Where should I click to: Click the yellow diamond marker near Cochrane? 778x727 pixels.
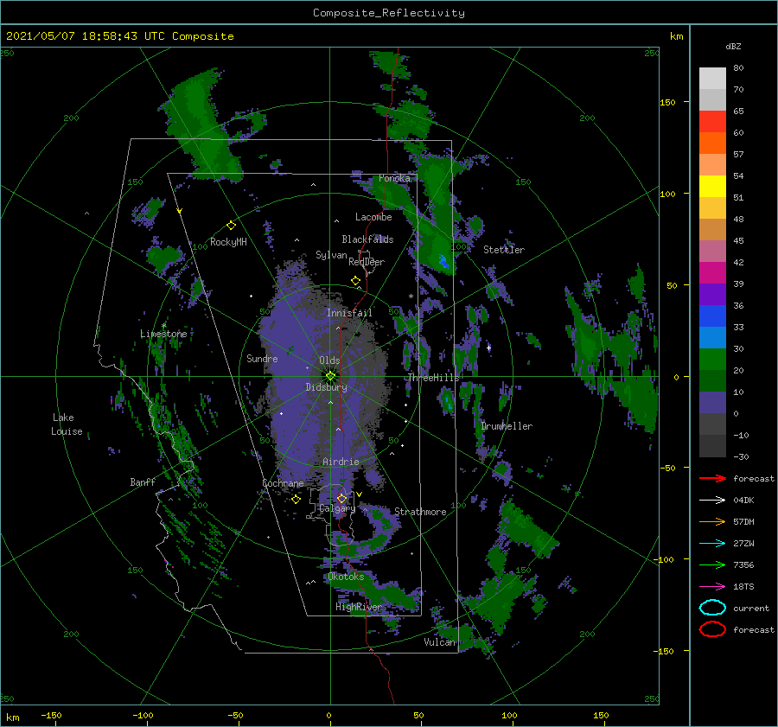click(x=297, y=499)
